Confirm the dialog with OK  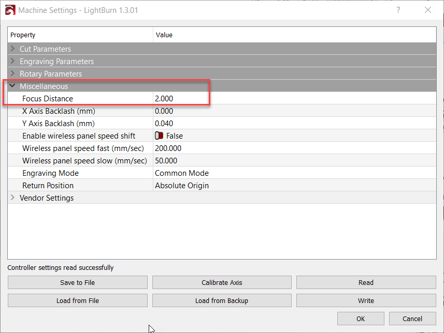tap(361, 319)
